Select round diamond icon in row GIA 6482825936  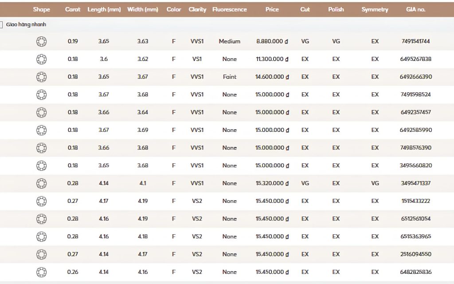coord(41,272)
